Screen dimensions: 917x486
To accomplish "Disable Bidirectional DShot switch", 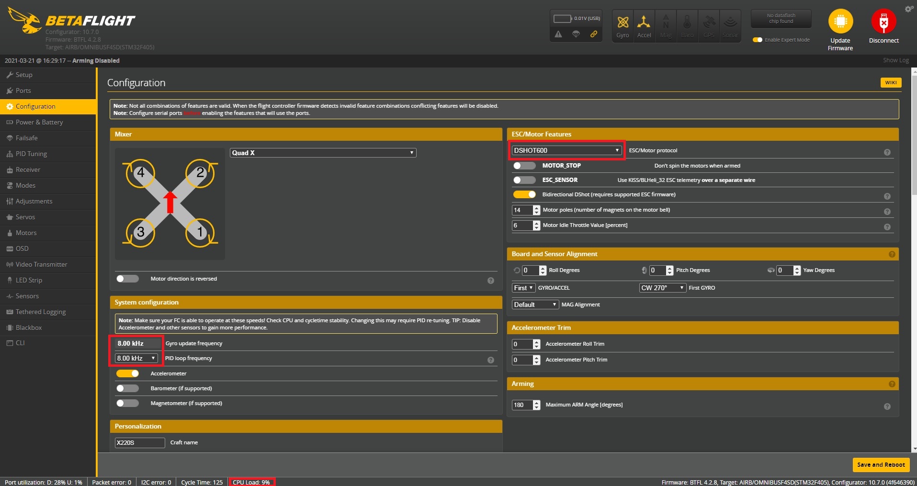I will pyautogui.click(x=524, y=194).
